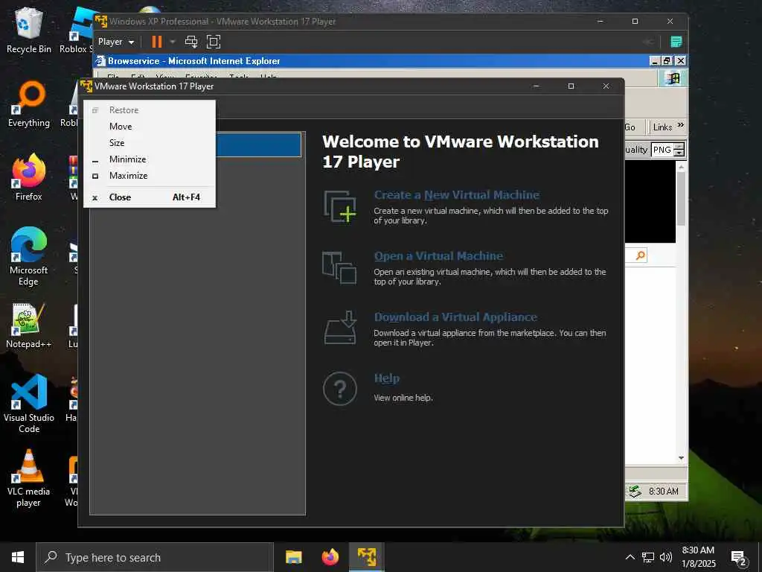Click the green notes icon in VM toolbar
This screenshot has height=572, width=762.
676,42
